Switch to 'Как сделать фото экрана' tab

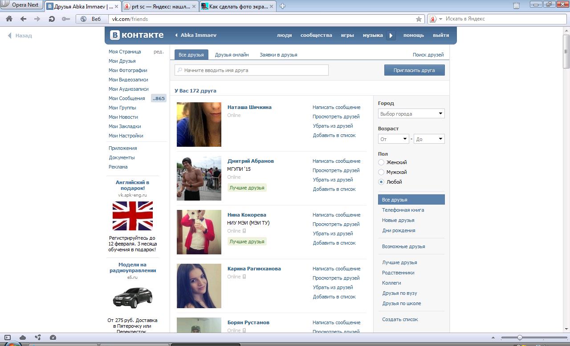point(238,6)
